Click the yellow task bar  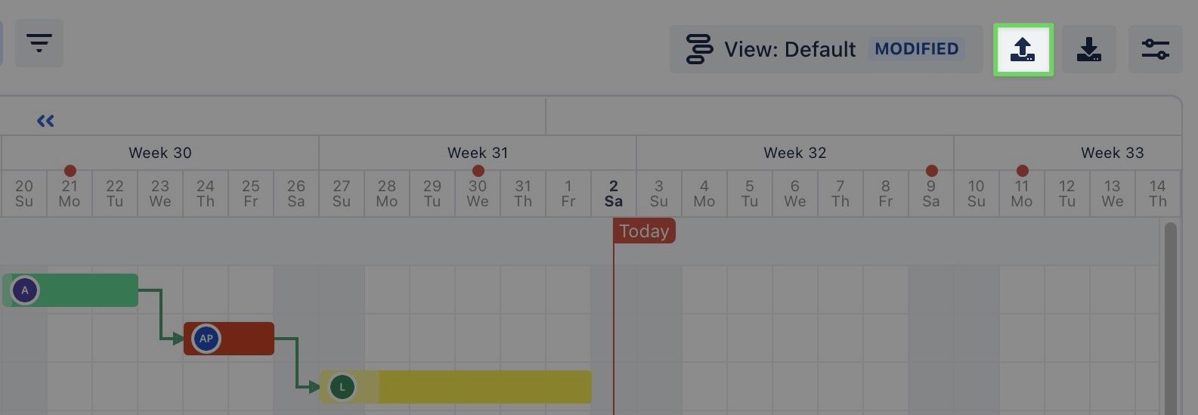coord(484,387)
